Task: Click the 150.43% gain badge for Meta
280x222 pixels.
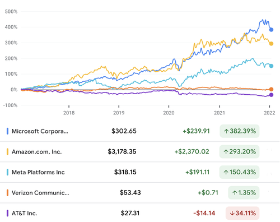Action: point(239,172)
